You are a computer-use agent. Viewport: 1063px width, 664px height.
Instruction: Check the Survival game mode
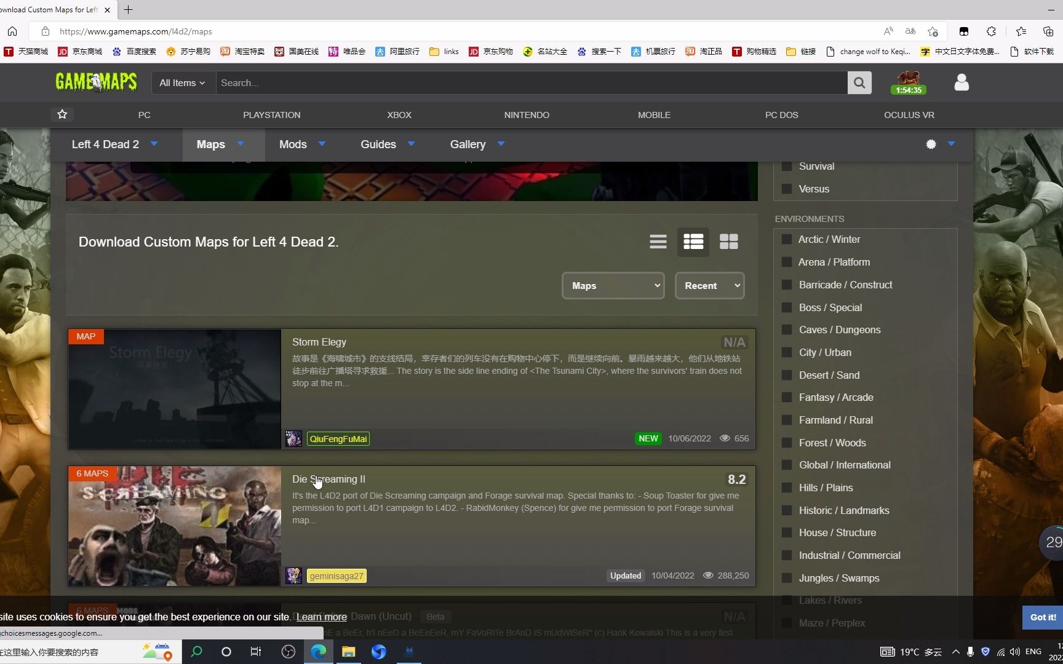(786, 166)
